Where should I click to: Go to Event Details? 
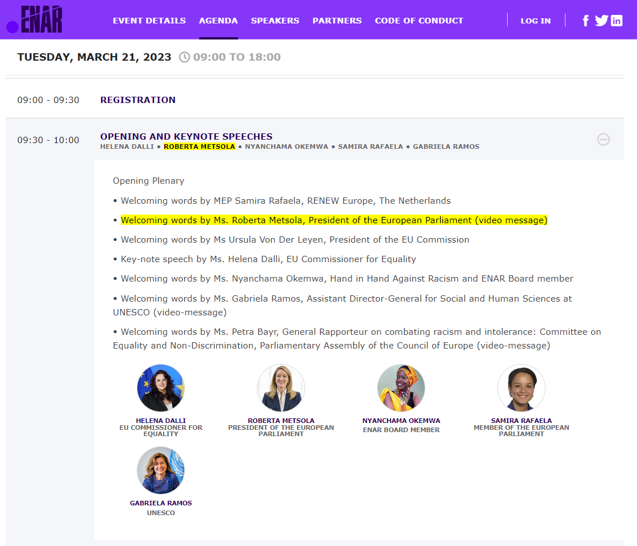tap(149, 21)
